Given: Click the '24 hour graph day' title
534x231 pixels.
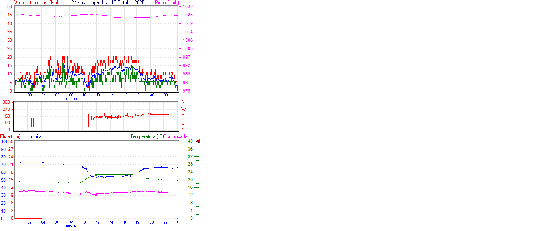Looking at the screenshot, I should click(108, 3).
